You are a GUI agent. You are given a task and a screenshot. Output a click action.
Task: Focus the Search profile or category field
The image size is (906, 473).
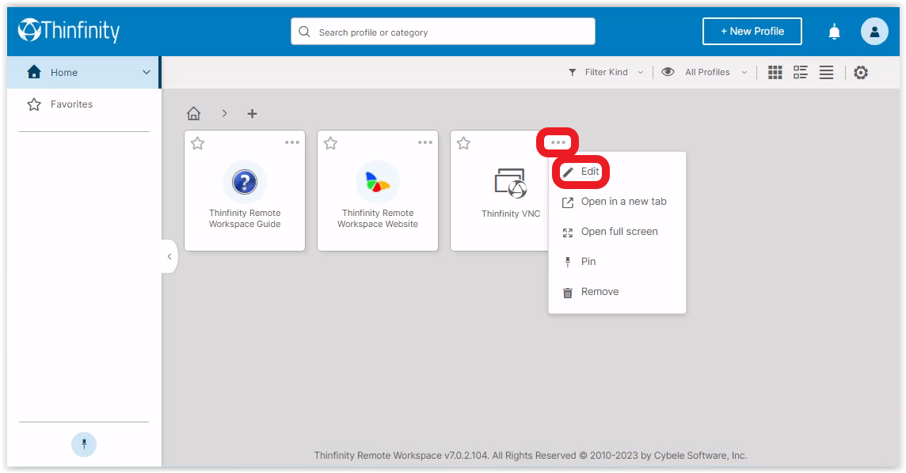click(443, 31)
